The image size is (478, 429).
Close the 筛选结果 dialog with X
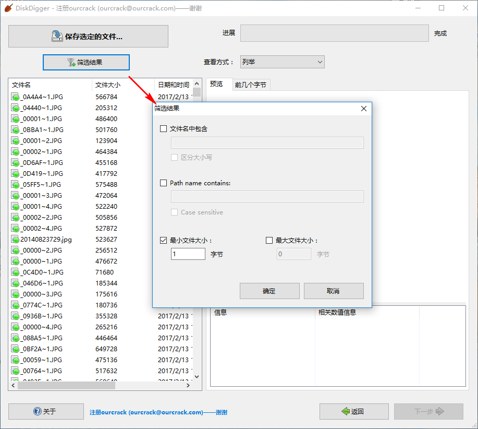coord(364,109)
